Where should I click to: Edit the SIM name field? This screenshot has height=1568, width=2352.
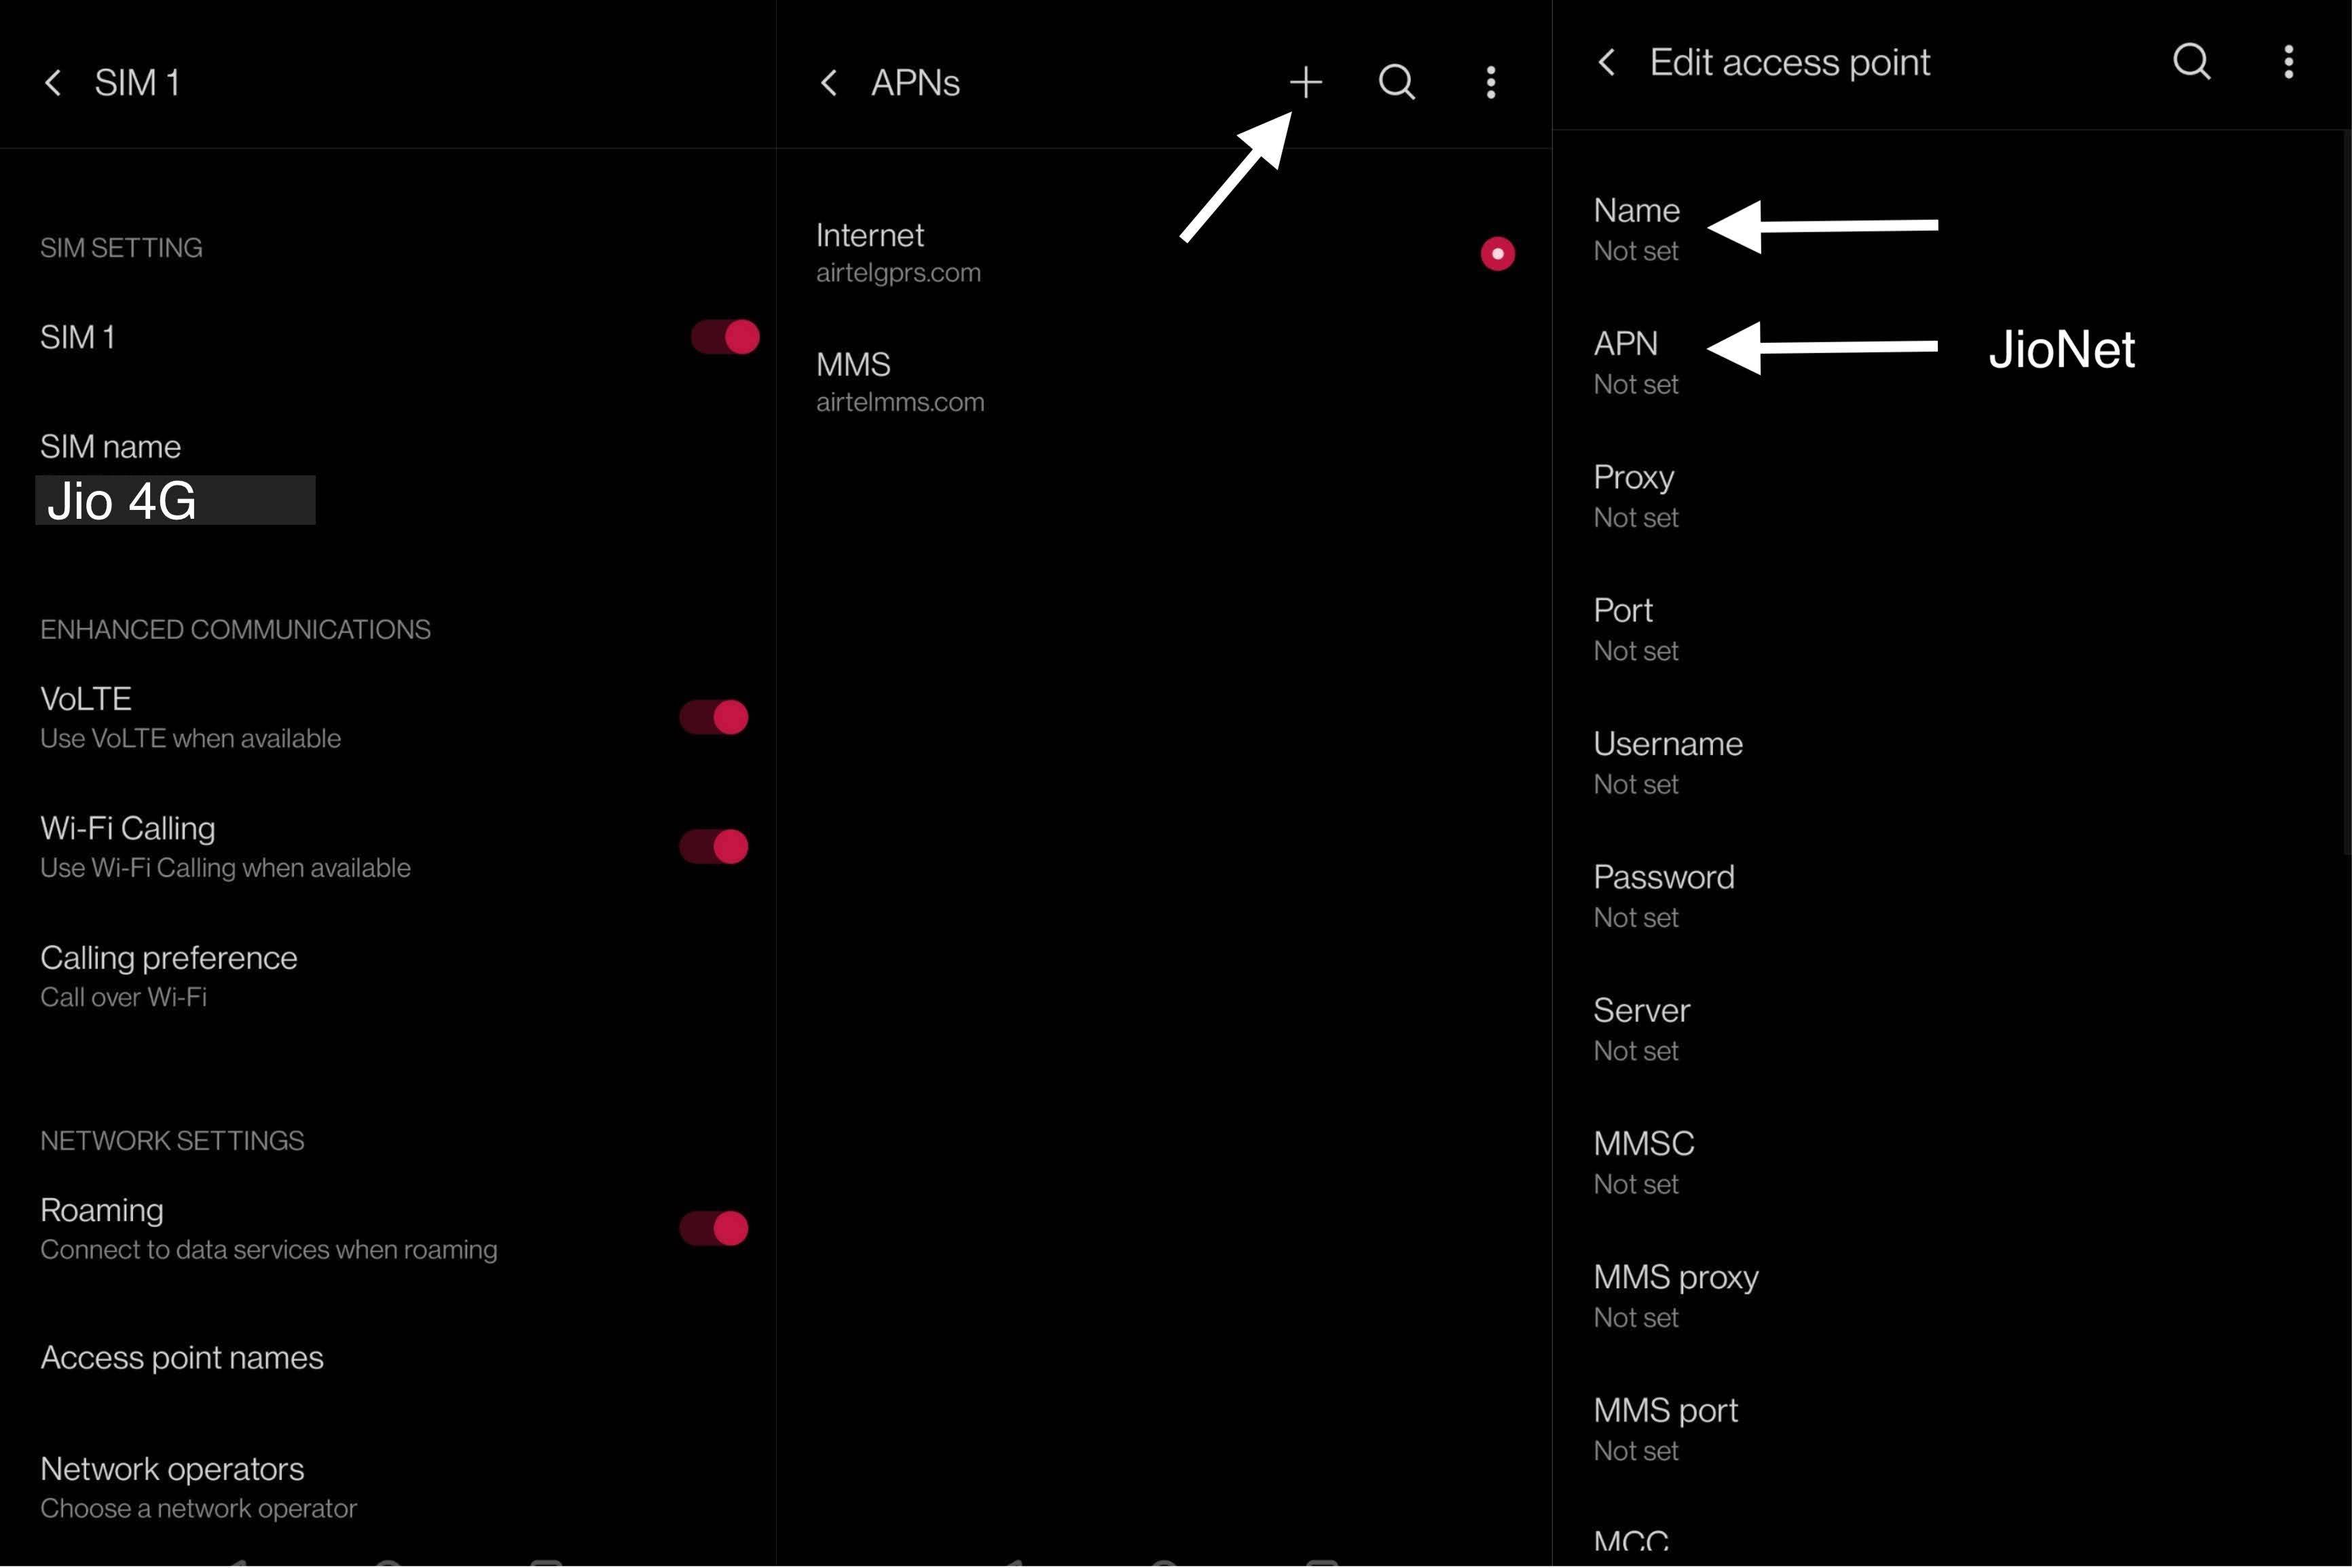[x=175, y=499]
